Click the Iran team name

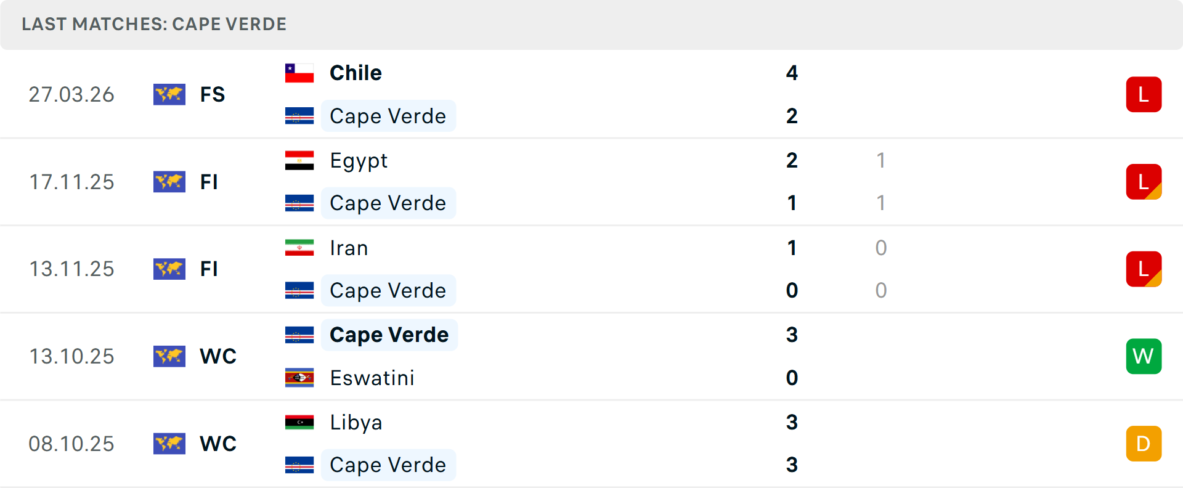349,248
